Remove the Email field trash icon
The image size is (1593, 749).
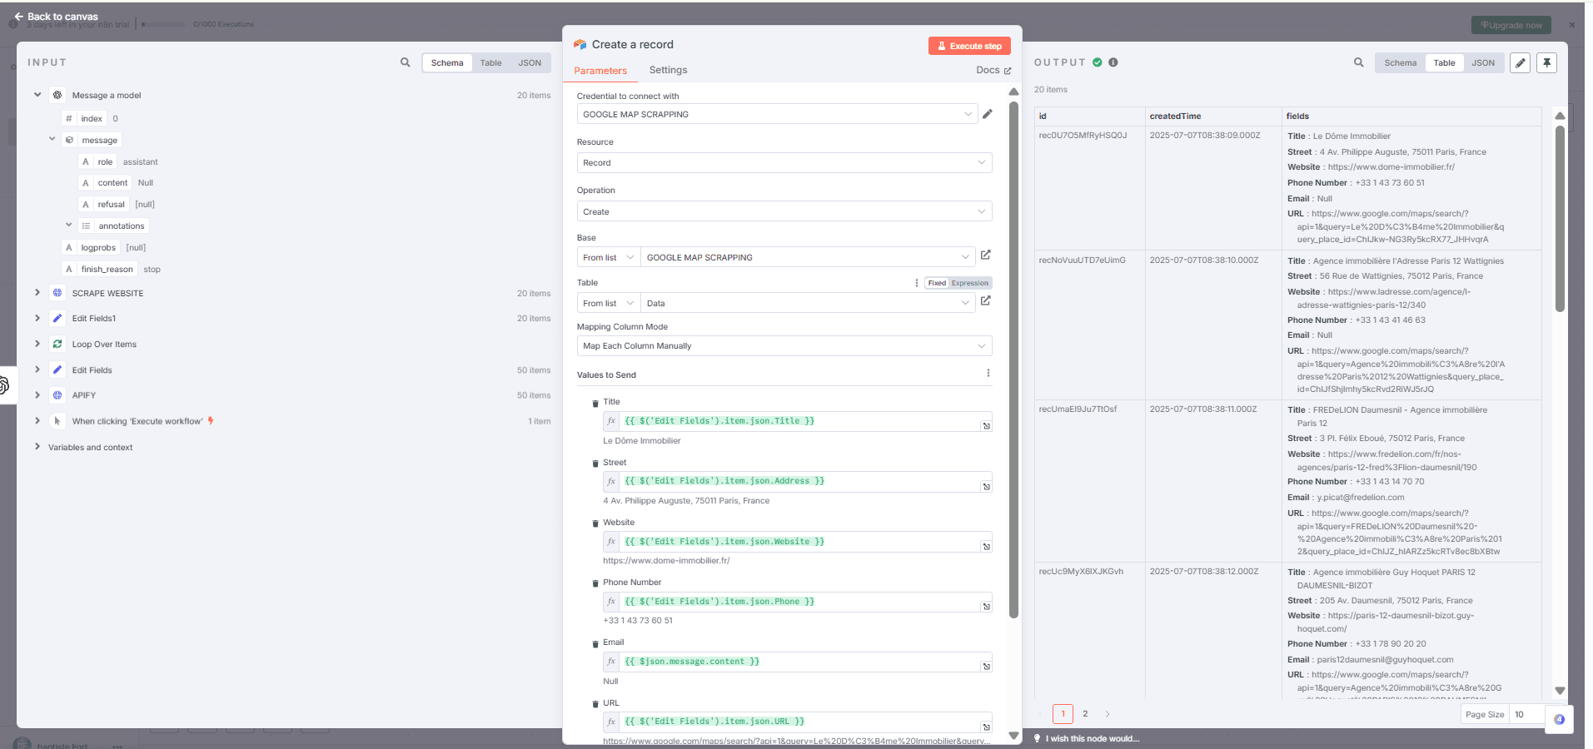[x=595, y=644]
